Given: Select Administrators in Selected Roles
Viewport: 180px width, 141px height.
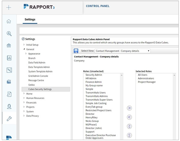Looking at the screenshot, I should (x=146, y=78).
